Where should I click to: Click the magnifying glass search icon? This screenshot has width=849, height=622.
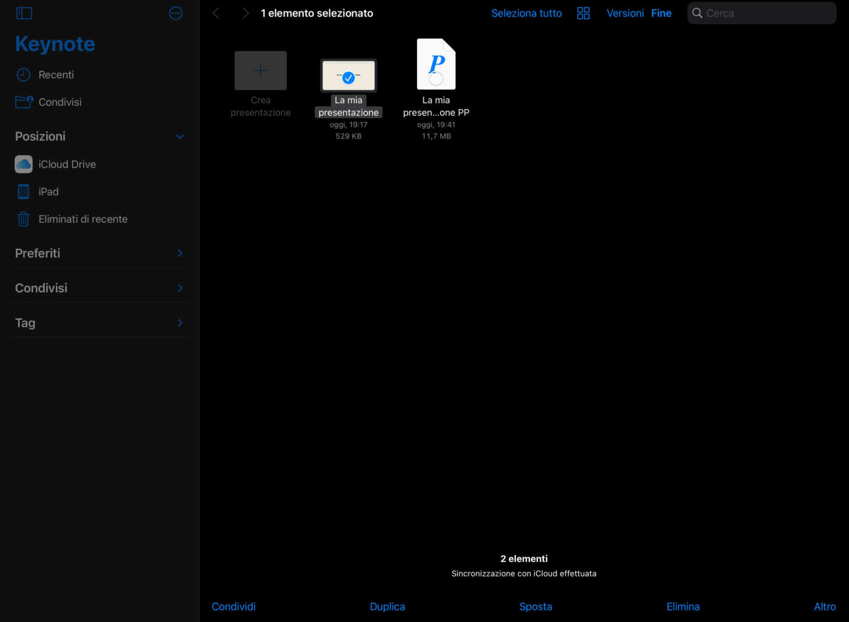click(x=697, y=13)
